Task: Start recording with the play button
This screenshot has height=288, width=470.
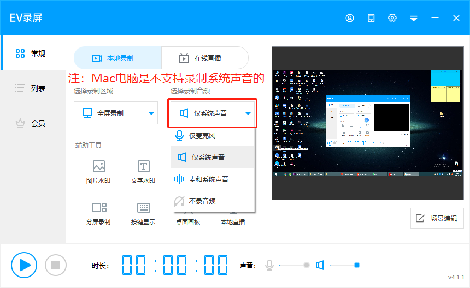Action: [x=24, y=265]
